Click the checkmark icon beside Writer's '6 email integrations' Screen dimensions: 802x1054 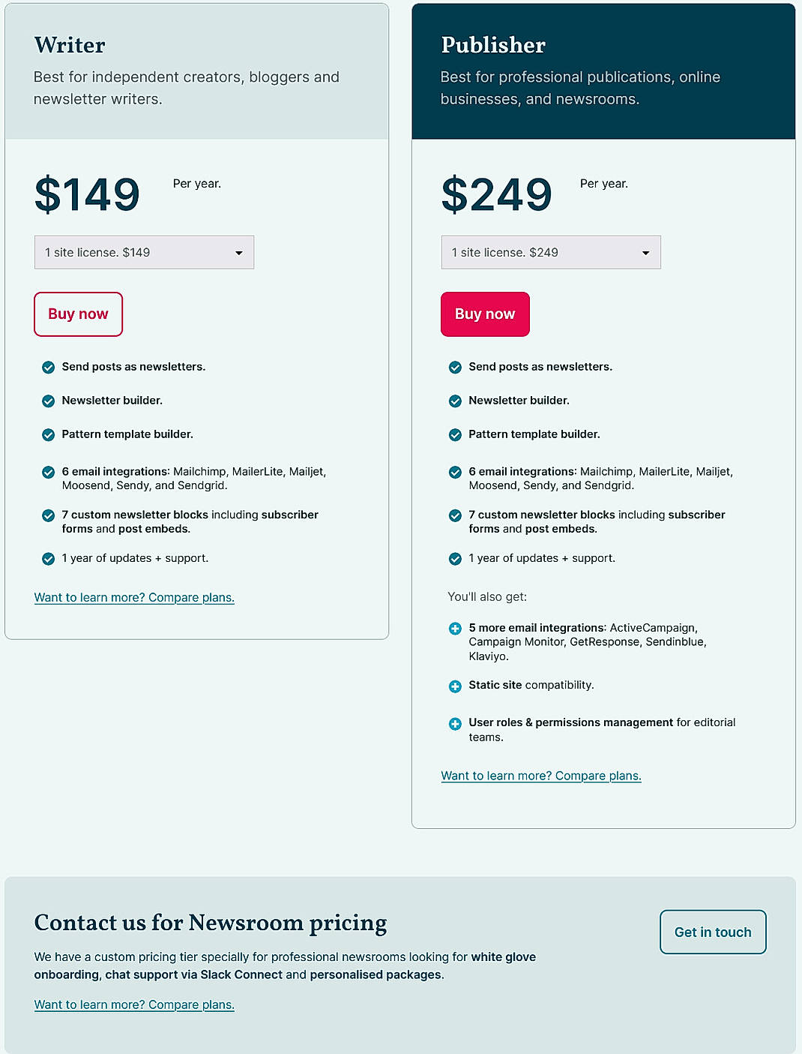[49, 472]
